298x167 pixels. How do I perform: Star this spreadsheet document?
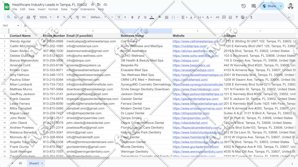(x=92, y=4)
